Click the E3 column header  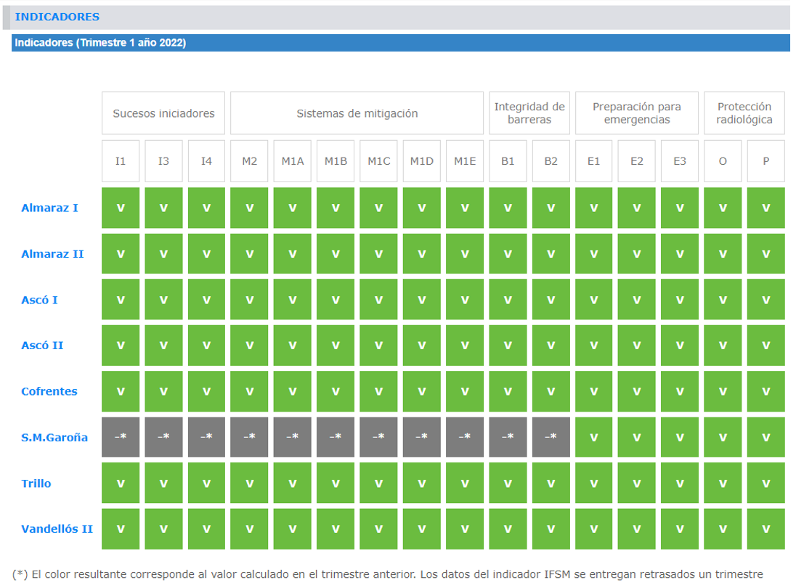pyautogui.click(x=679, y=161)
